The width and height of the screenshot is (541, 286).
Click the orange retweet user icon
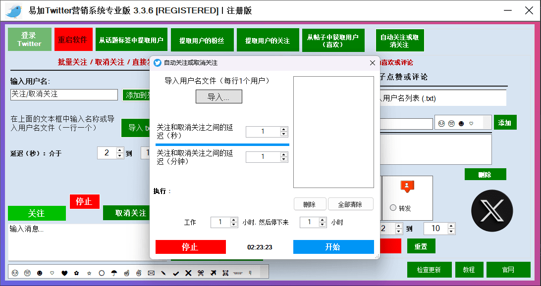coord(407,187)
